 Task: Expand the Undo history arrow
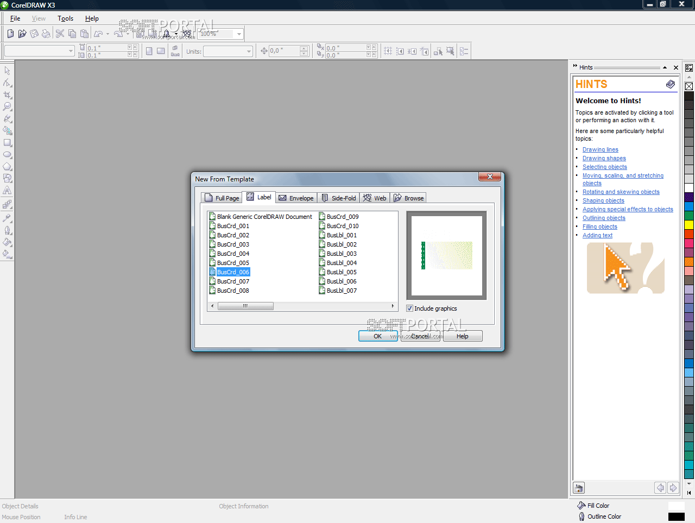(108, 34)
